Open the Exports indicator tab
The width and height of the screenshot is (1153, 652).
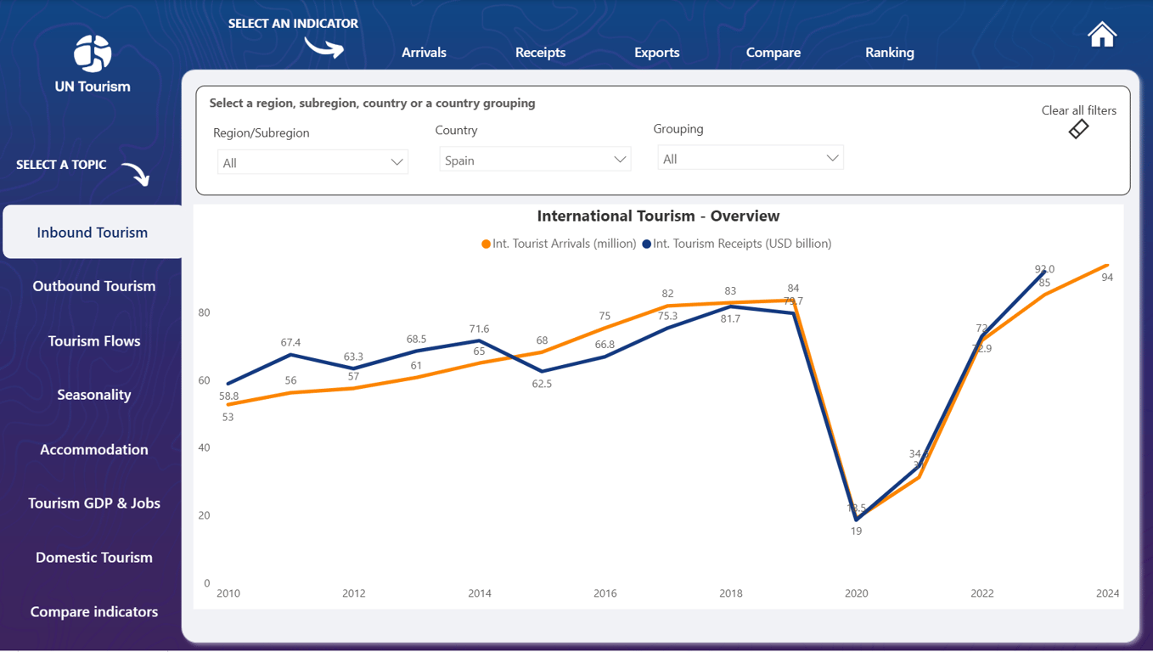(657, 53)
